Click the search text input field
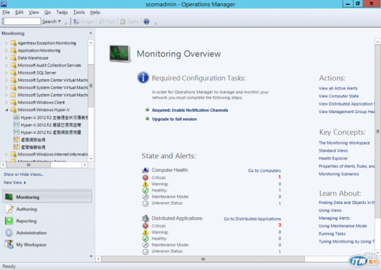Viewport: 381px width, 270px height. [22, 22]
